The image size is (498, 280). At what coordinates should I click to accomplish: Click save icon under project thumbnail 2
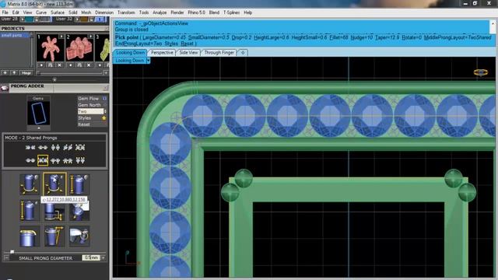point(79,65)
